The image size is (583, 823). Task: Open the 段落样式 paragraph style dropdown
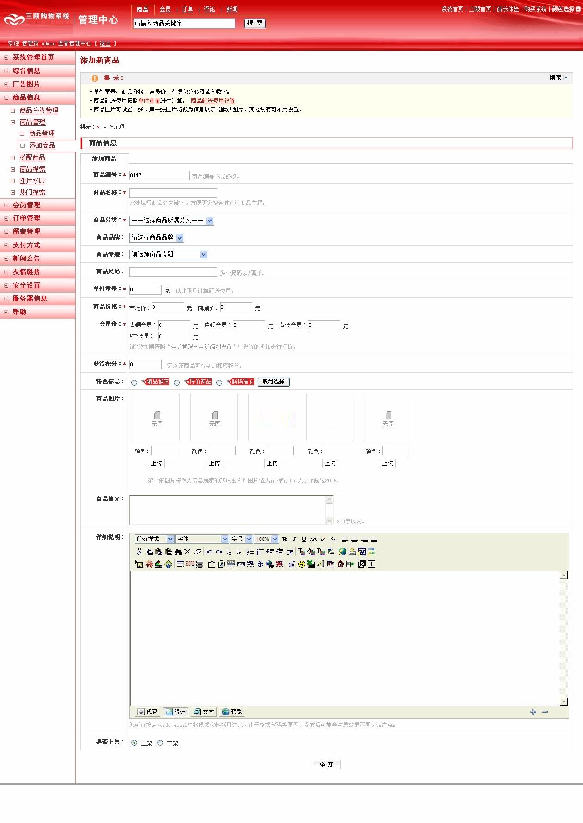[x=154, y=539]
